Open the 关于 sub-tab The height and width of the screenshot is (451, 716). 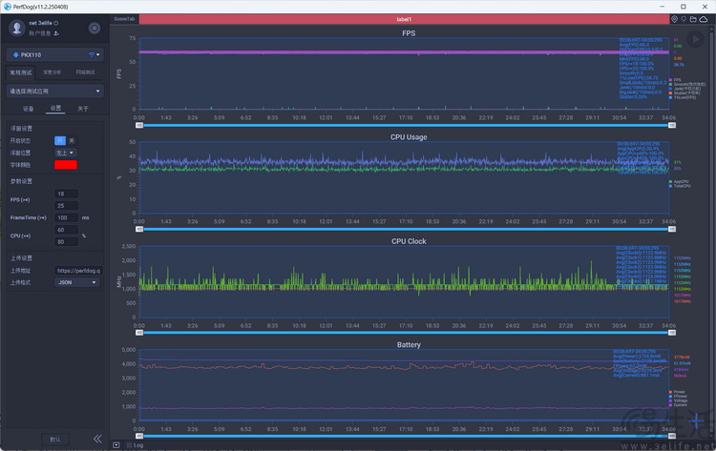(83, 109)
